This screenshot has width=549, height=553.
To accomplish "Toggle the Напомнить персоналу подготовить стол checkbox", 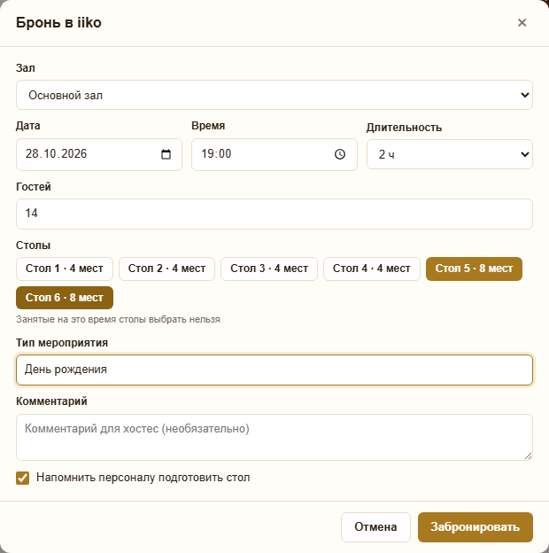I will coord(22,479).
